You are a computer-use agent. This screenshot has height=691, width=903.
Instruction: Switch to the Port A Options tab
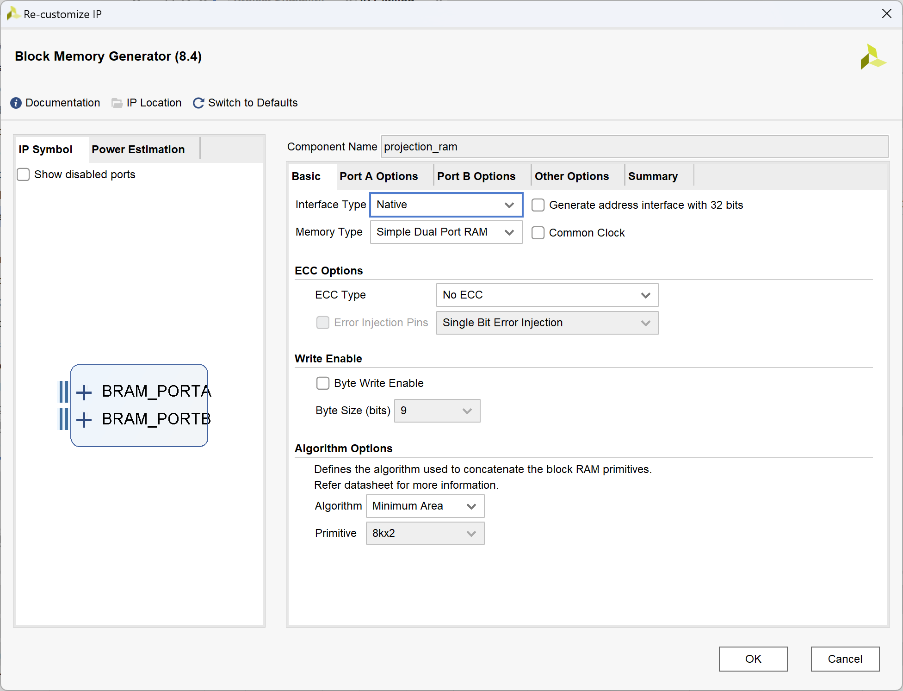[x=378, y=176]
